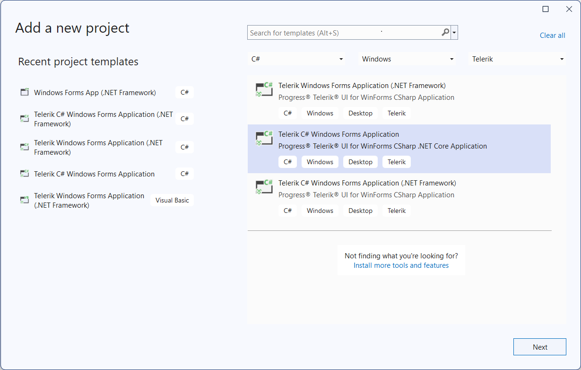This screenshot has width=581, height=370.
Task: Select Telerik Windows Forms Application (.NET Framework) result title
Action: [362, 86]
